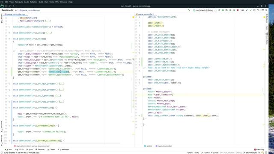Click the memory indicator icon at status bar end
The height and width of the screenshot is (154, 274).
[x=266, y=153]
